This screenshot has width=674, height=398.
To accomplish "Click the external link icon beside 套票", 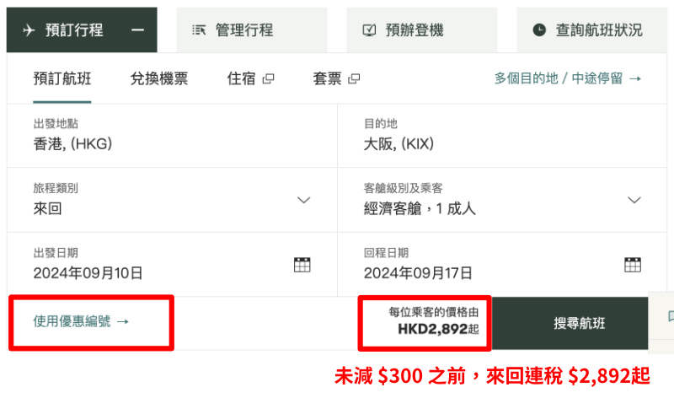I will tap(354, 78).
